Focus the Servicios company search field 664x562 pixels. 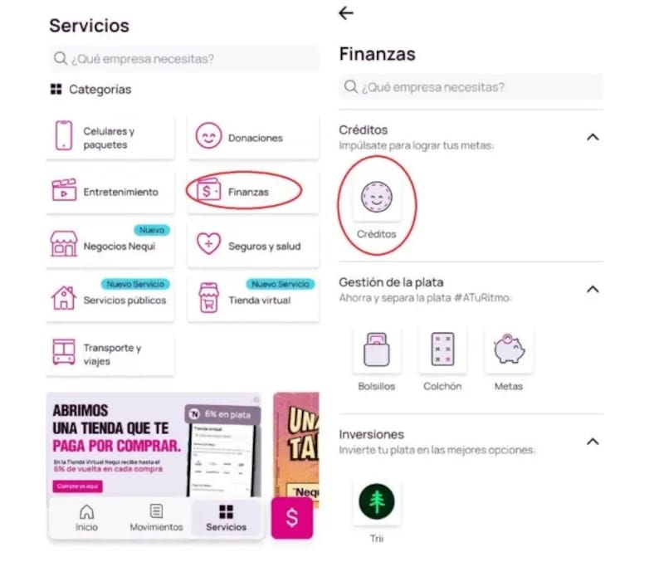[183, 58]
